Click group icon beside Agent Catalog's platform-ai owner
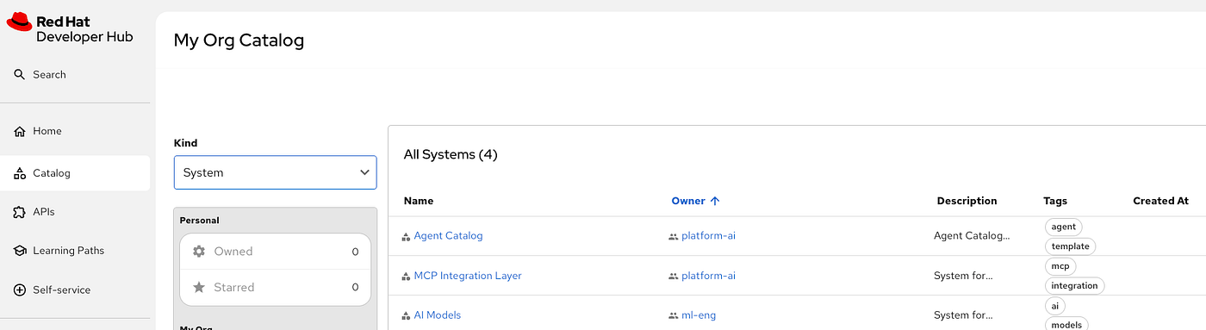Screen dimensions: 1206x330 (x=674, y=236)
